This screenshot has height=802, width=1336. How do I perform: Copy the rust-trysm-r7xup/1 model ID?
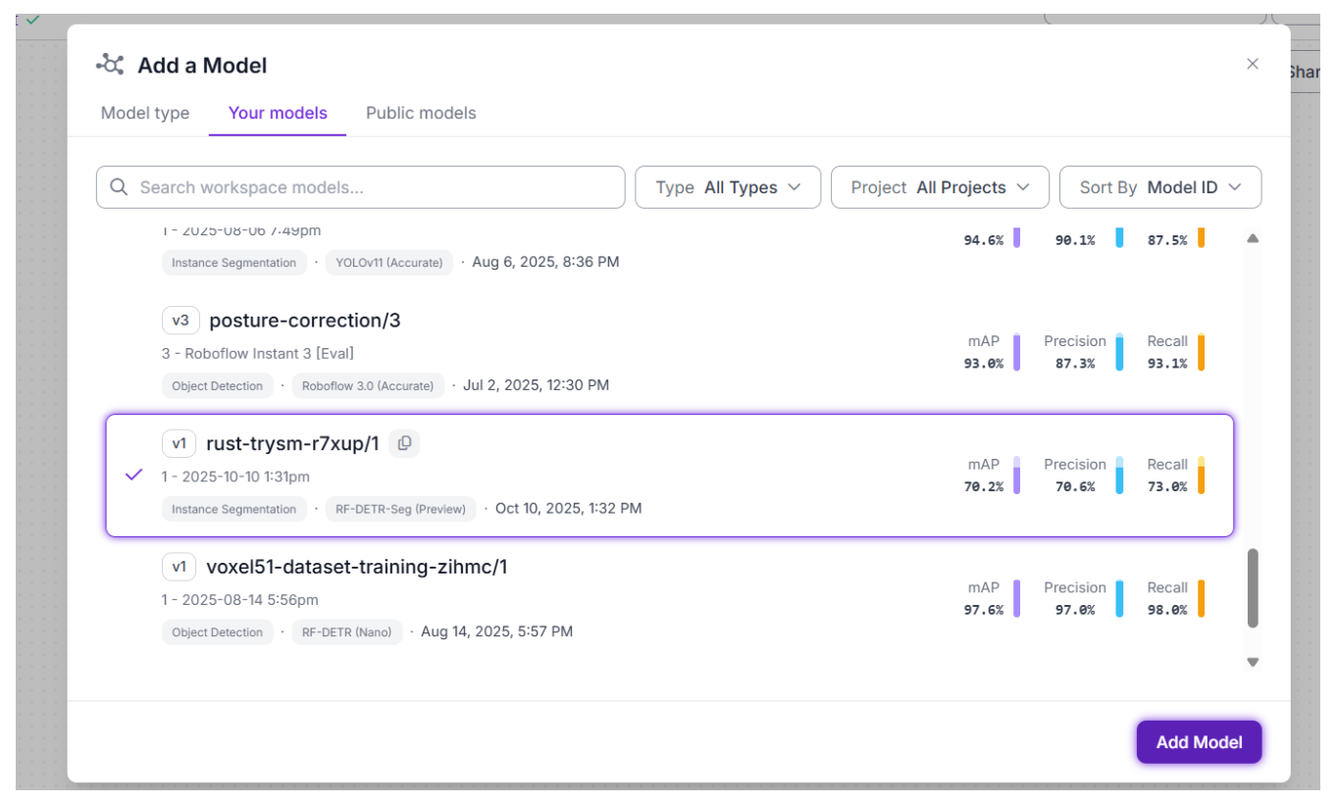click(404, 444)
